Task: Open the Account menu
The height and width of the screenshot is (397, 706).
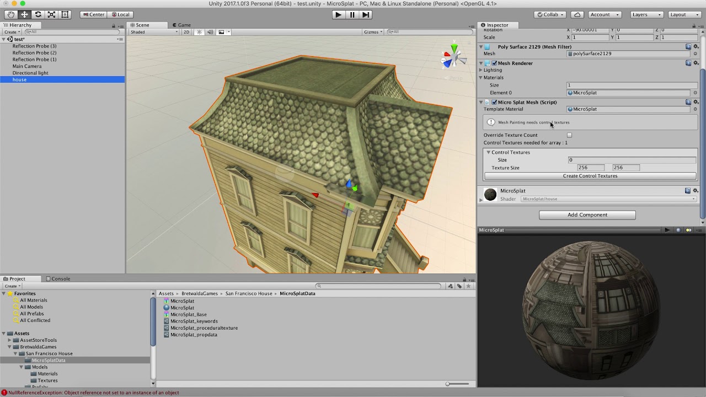Action: coord(603,14)
